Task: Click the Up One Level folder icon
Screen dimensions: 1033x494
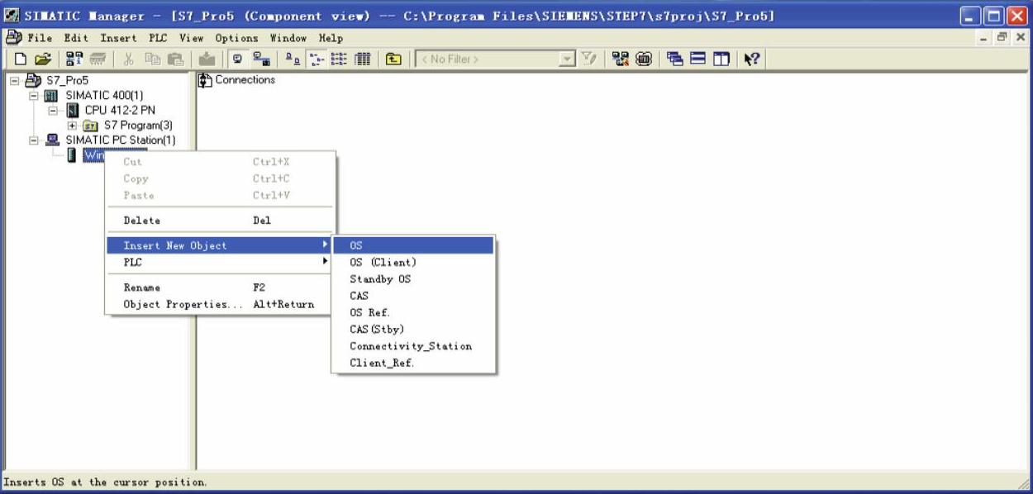Action: click(395, 59)
